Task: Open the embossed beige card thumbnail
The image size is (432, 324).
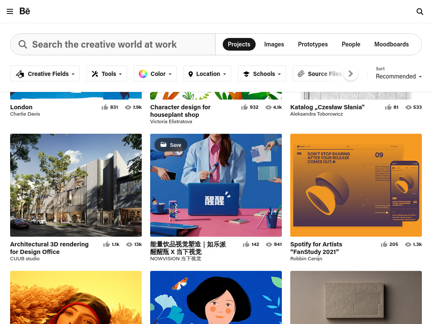Action: coord(356,297)
